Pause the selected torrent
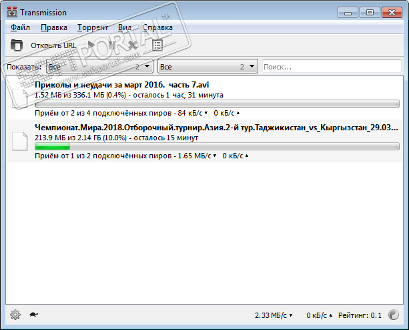Viewport: 409px width, 330px height. coord(112,45)
